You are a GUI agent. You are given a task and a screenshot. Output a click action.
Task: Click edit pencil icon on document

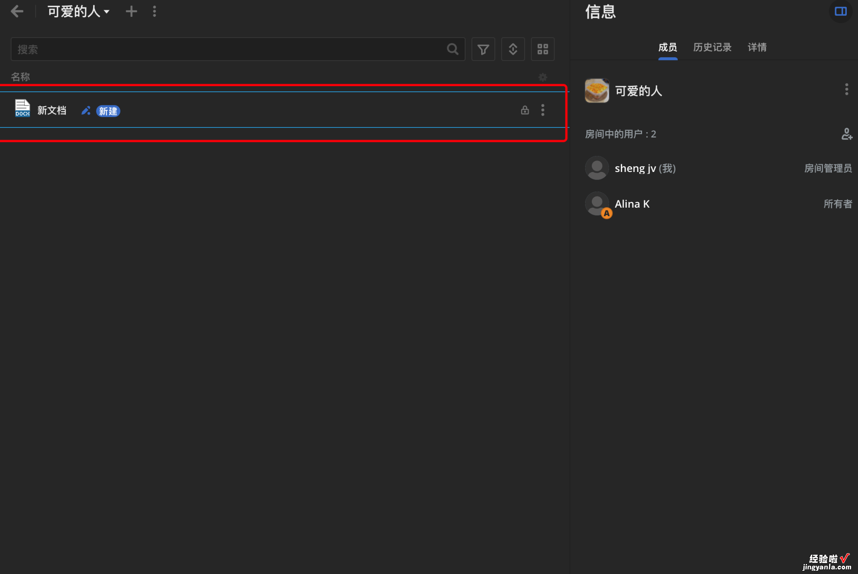[x=85, y=110]
